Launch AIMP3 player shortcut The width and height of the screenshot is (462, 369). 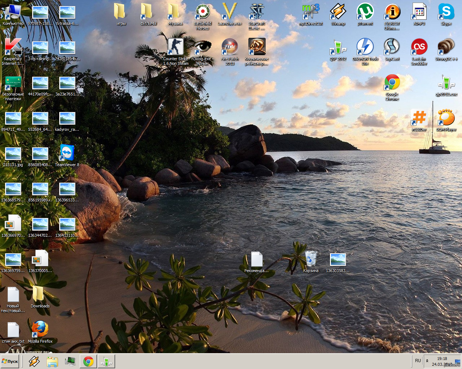(x=419, y=14)
